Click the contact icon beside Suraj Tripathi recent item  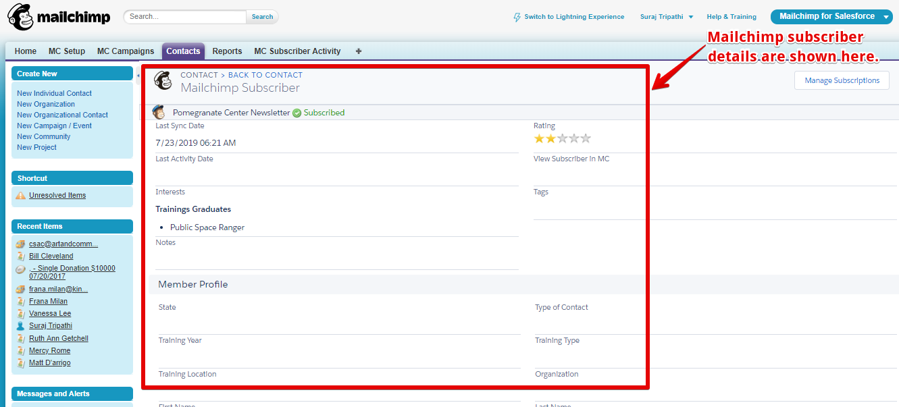pos(22,325)
